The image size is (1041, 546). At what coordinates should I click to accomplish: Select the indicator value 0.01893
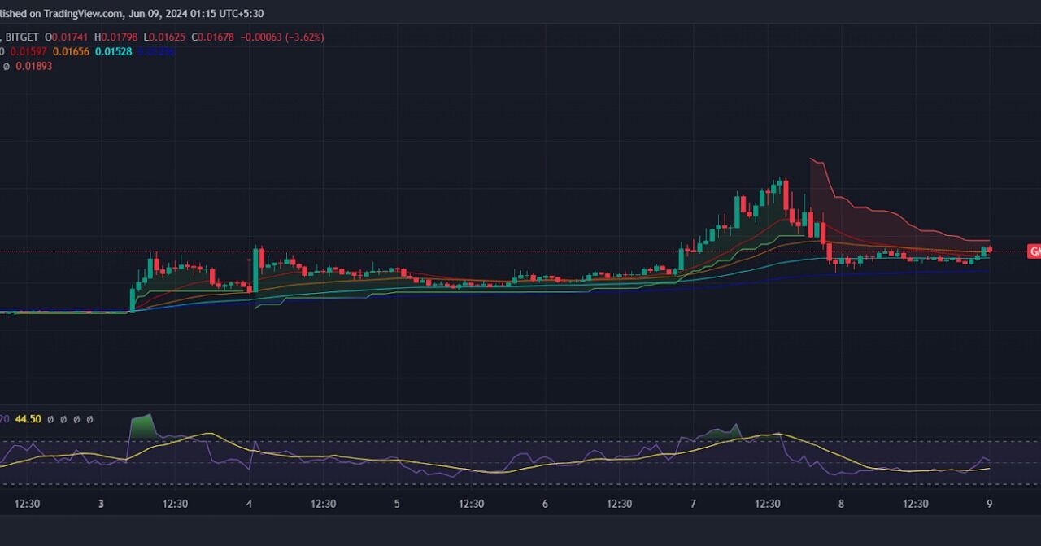(x=35, y=66)
